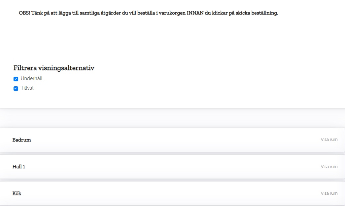
Task: Click the Underhåll filter label text
Action: click(x=31, y=79)
